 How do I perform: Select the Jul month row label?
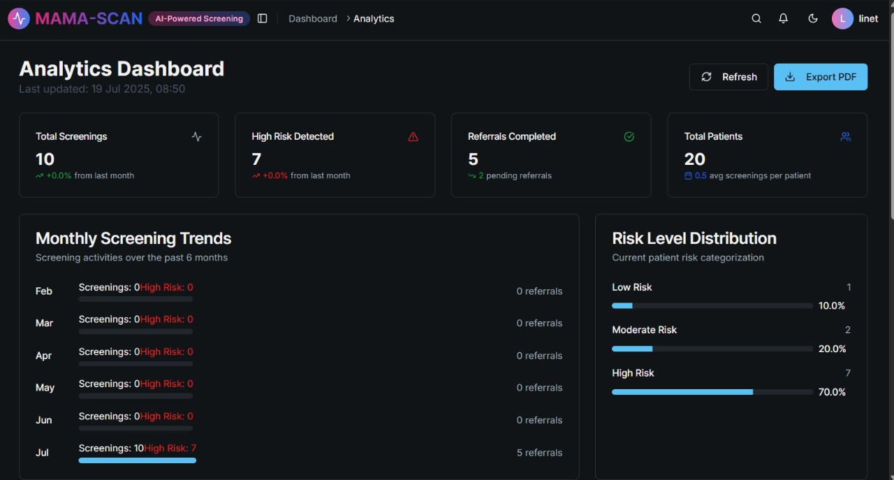pyautogui.click(x=43, y=453)
